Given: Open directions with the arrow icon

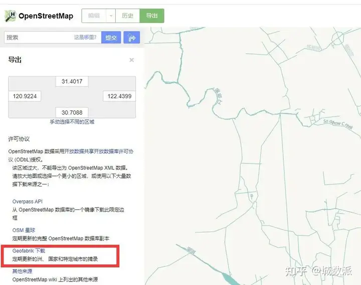Looking at the screenshot, I should (132, 37).
